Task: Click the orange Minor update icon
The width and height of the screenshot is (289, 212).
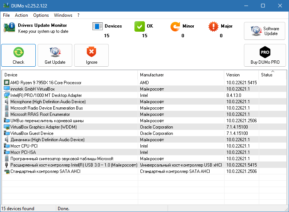Action: pyautogui.click(x=175, y=26)
